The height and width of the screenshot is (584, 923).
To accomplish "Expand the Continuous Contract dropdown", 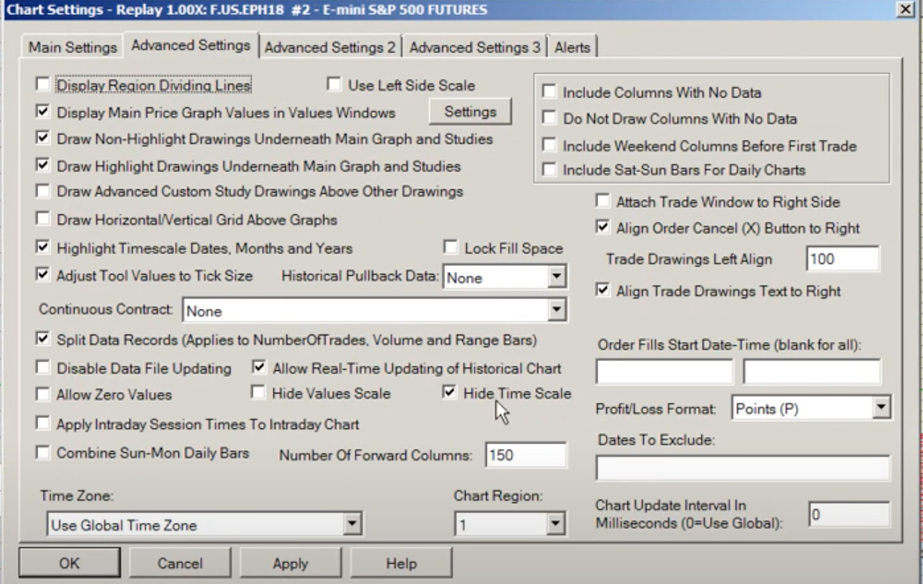I will click(x=556, y=310).
